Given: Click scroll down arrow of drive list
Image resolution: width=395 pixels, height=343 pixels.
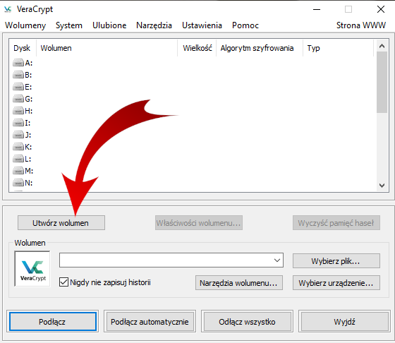Looking at the screenshot, I should tap(382, 186).
